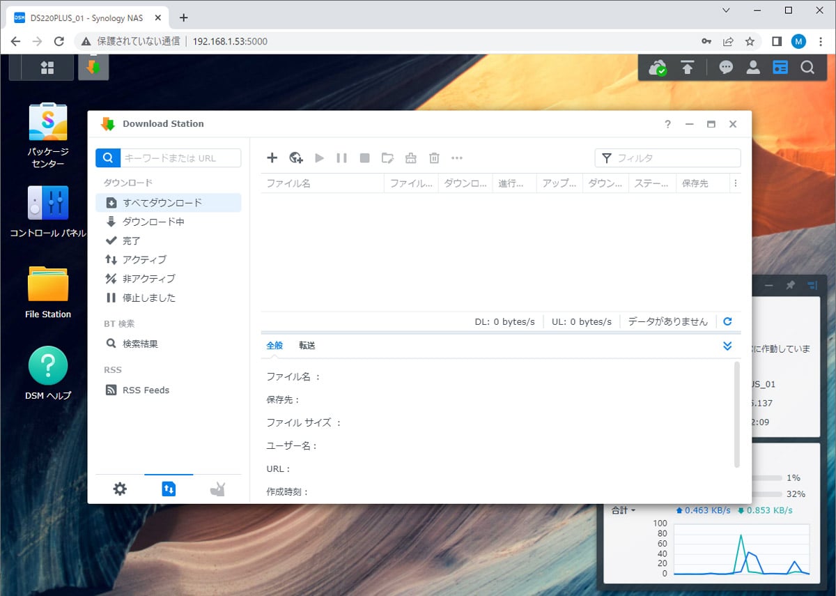Click the edit destination folder icon
Screen dimensions: 836x596
coord(387,158)
